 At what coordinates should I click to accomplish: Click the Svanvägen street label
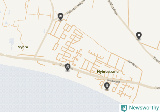(x=113, y=81)
